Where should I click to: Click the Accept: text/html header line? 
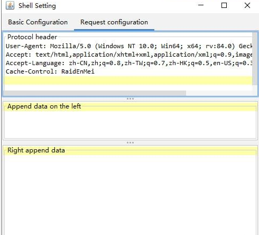(x=129, y=55)
